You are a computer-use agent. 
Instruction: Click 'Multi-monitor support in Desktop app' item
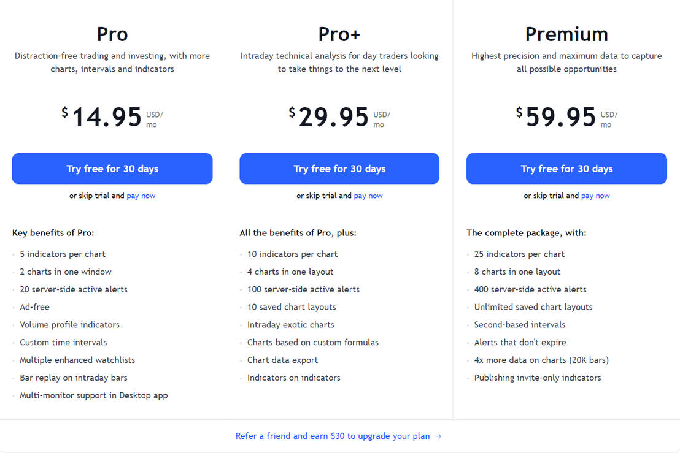(93, 395)
